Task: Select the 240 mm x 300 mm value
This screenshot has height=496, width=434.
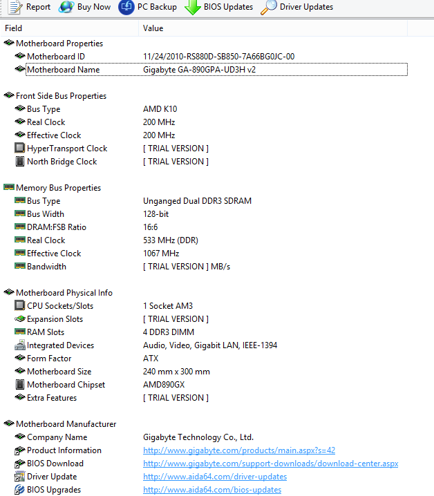Action: [x=176, y=372]
